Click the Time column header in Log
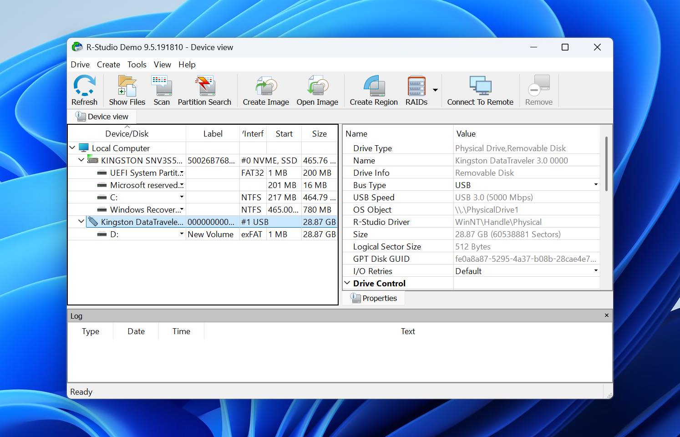Viewport: 680px width, 437px height. pos(181,331)
